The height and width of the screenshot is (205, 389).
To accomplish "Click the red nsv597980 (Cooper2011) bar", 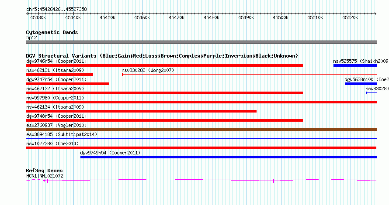I will (x=201, y=102).
